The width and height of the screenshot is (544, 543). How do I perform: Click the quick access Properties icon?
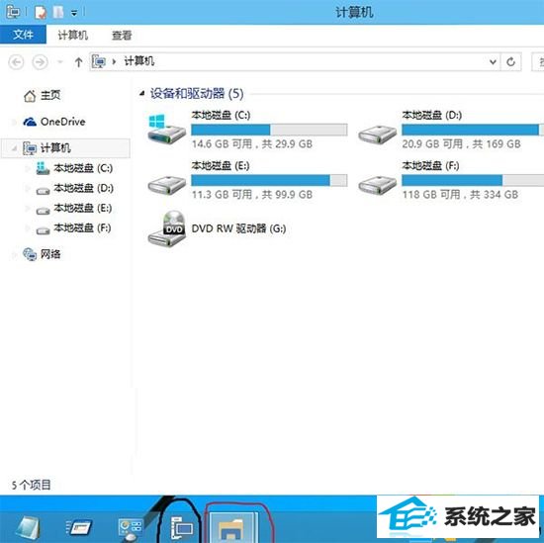coord(41,13)
